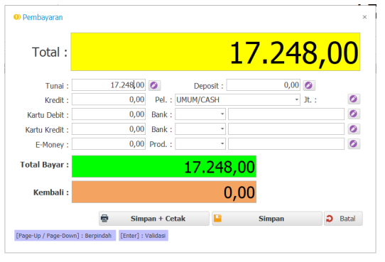Click the Simpan button
Viewport: 385px width, 262px height.
[267, 219]
